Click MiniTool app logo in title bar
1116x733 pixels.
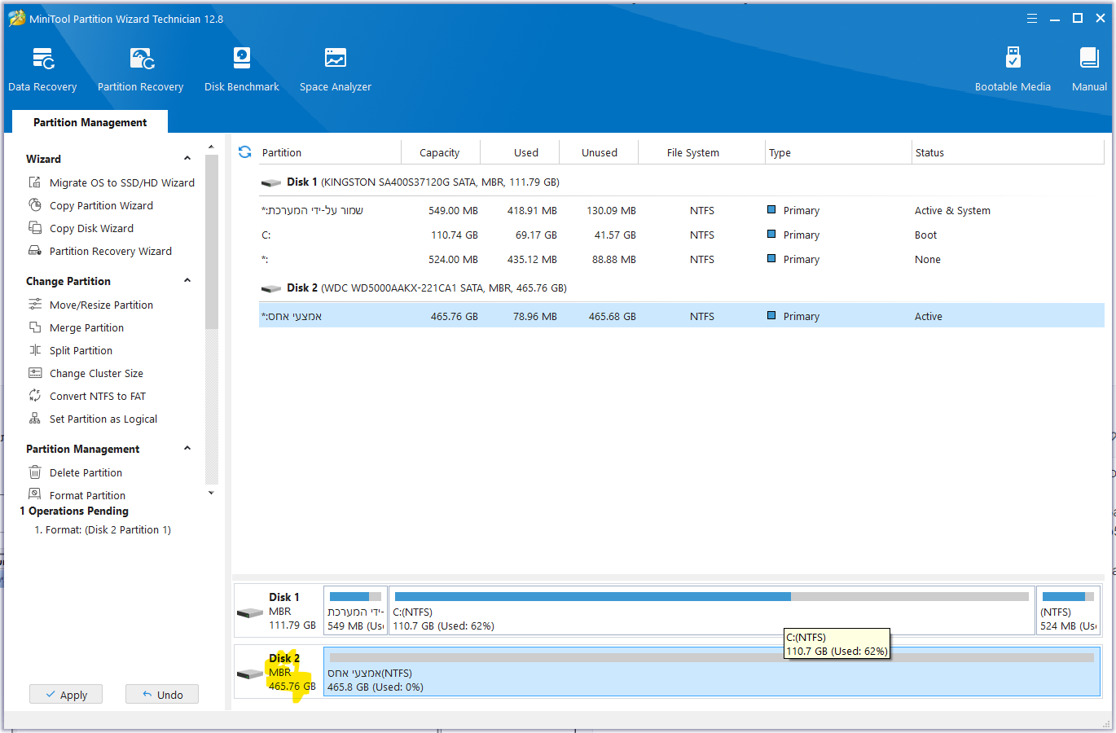(x=16, y=19)
